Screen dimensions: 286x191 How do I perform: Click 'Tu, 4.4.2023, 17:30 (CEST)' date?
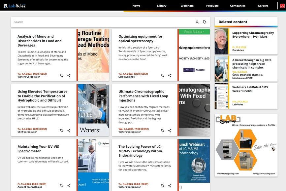(32, 129)
